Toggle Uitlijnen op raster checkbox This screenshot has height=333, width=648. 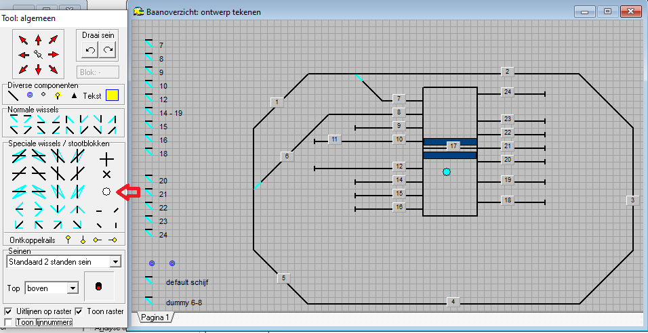pyautogui.click(x=9, y=311)
